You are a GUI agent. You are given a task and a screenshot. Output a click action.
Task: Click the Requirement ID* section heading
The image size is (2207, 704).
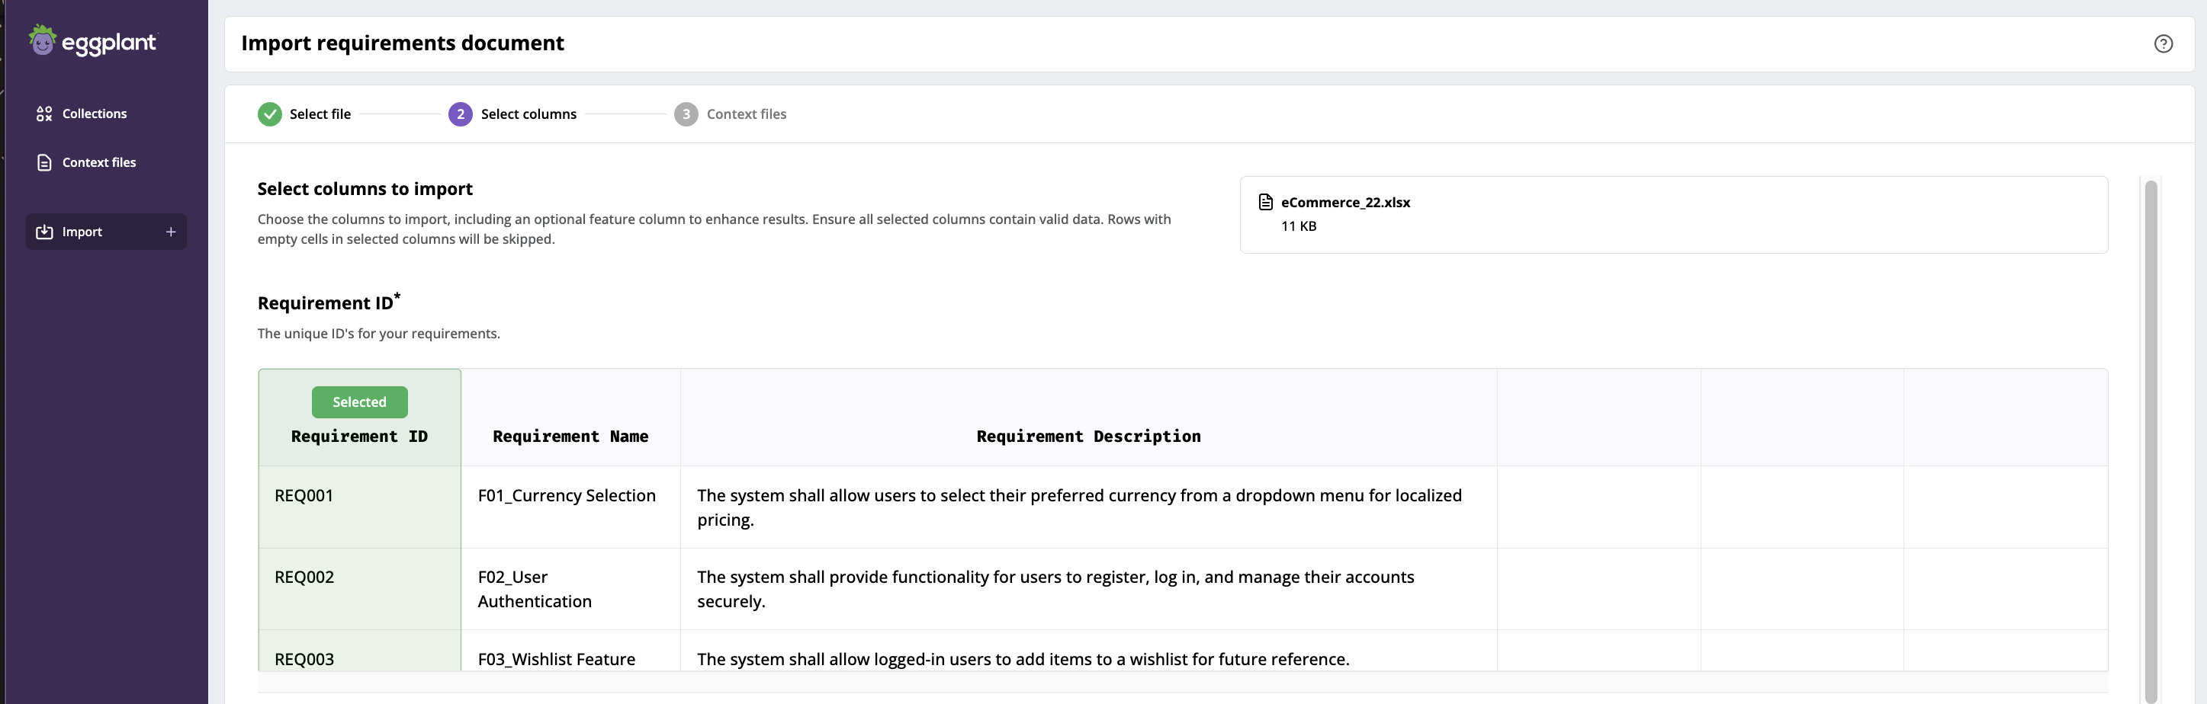329,302
